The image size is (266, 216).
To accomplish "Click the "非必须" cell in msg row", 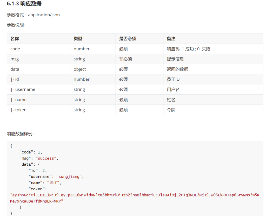I will coord(125,59).
